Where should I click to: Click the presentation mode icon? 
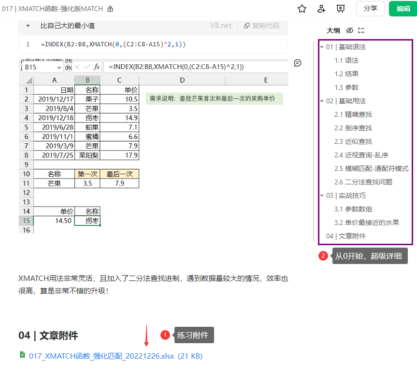(341, 9)
